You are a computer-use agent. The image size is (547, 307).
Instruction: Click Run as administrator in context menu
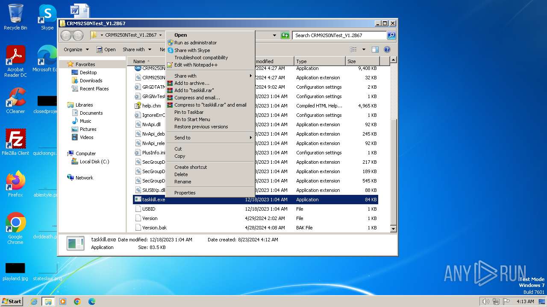click(x=195, y=43)
